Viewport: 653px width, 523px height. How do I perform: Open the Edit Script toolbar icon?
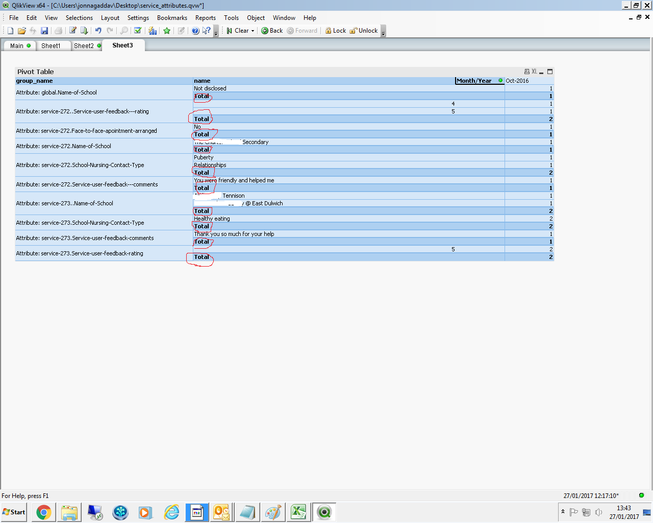(73, 31)
